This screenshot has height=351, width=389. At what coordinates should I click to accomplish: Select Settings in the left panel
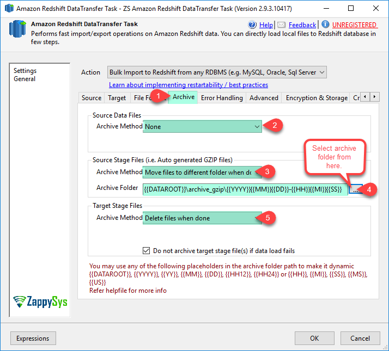click(25, 71)
